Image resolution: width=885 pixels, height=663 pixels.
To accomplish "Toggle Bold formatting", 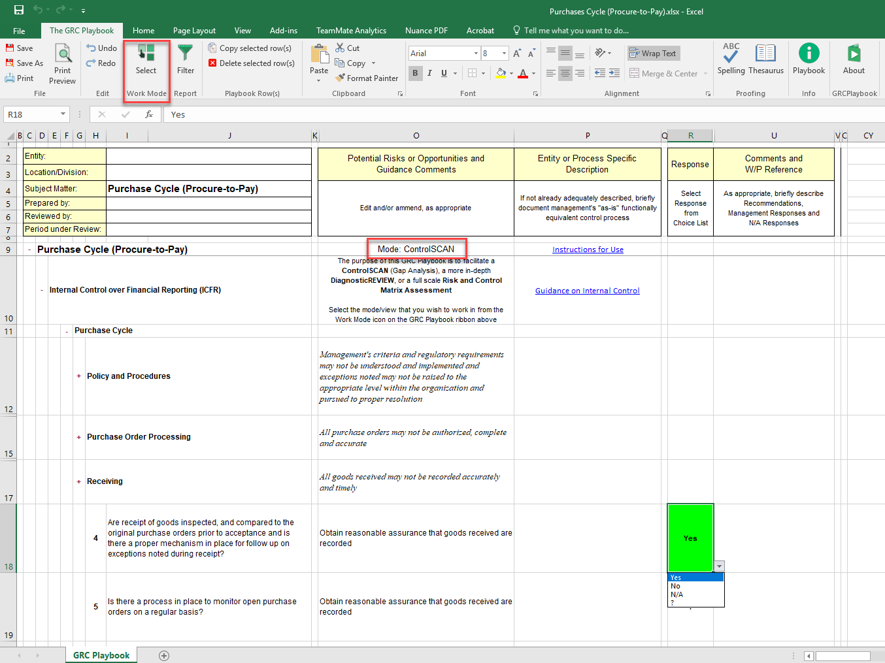I will point(415,73).
